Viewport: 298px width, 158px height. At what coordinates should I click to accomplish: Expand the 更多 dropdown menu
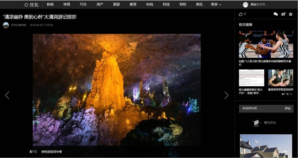tap(216, 5)
